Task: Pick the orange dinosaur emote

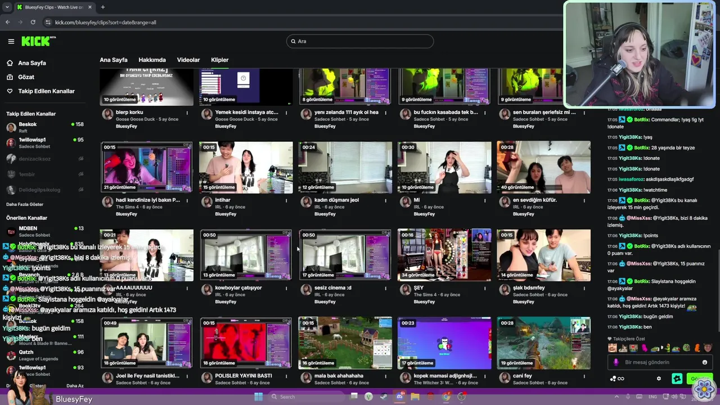Action: [697, 348]
